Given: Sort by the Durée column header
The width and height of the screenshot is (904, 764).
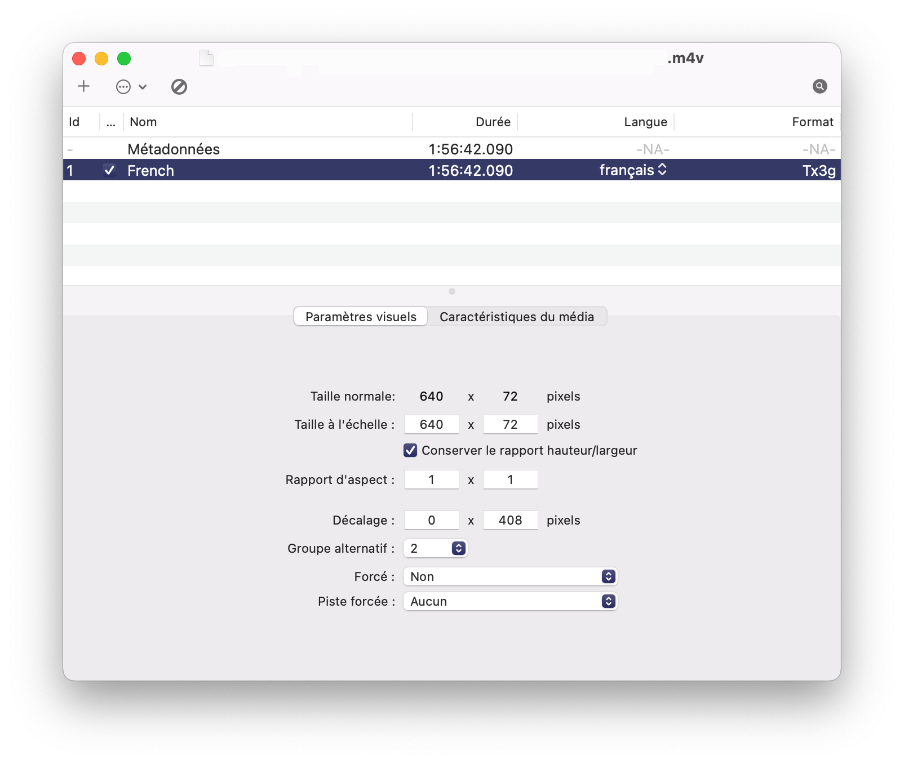Looking at the screenshot, I should [x=465, y=122].
